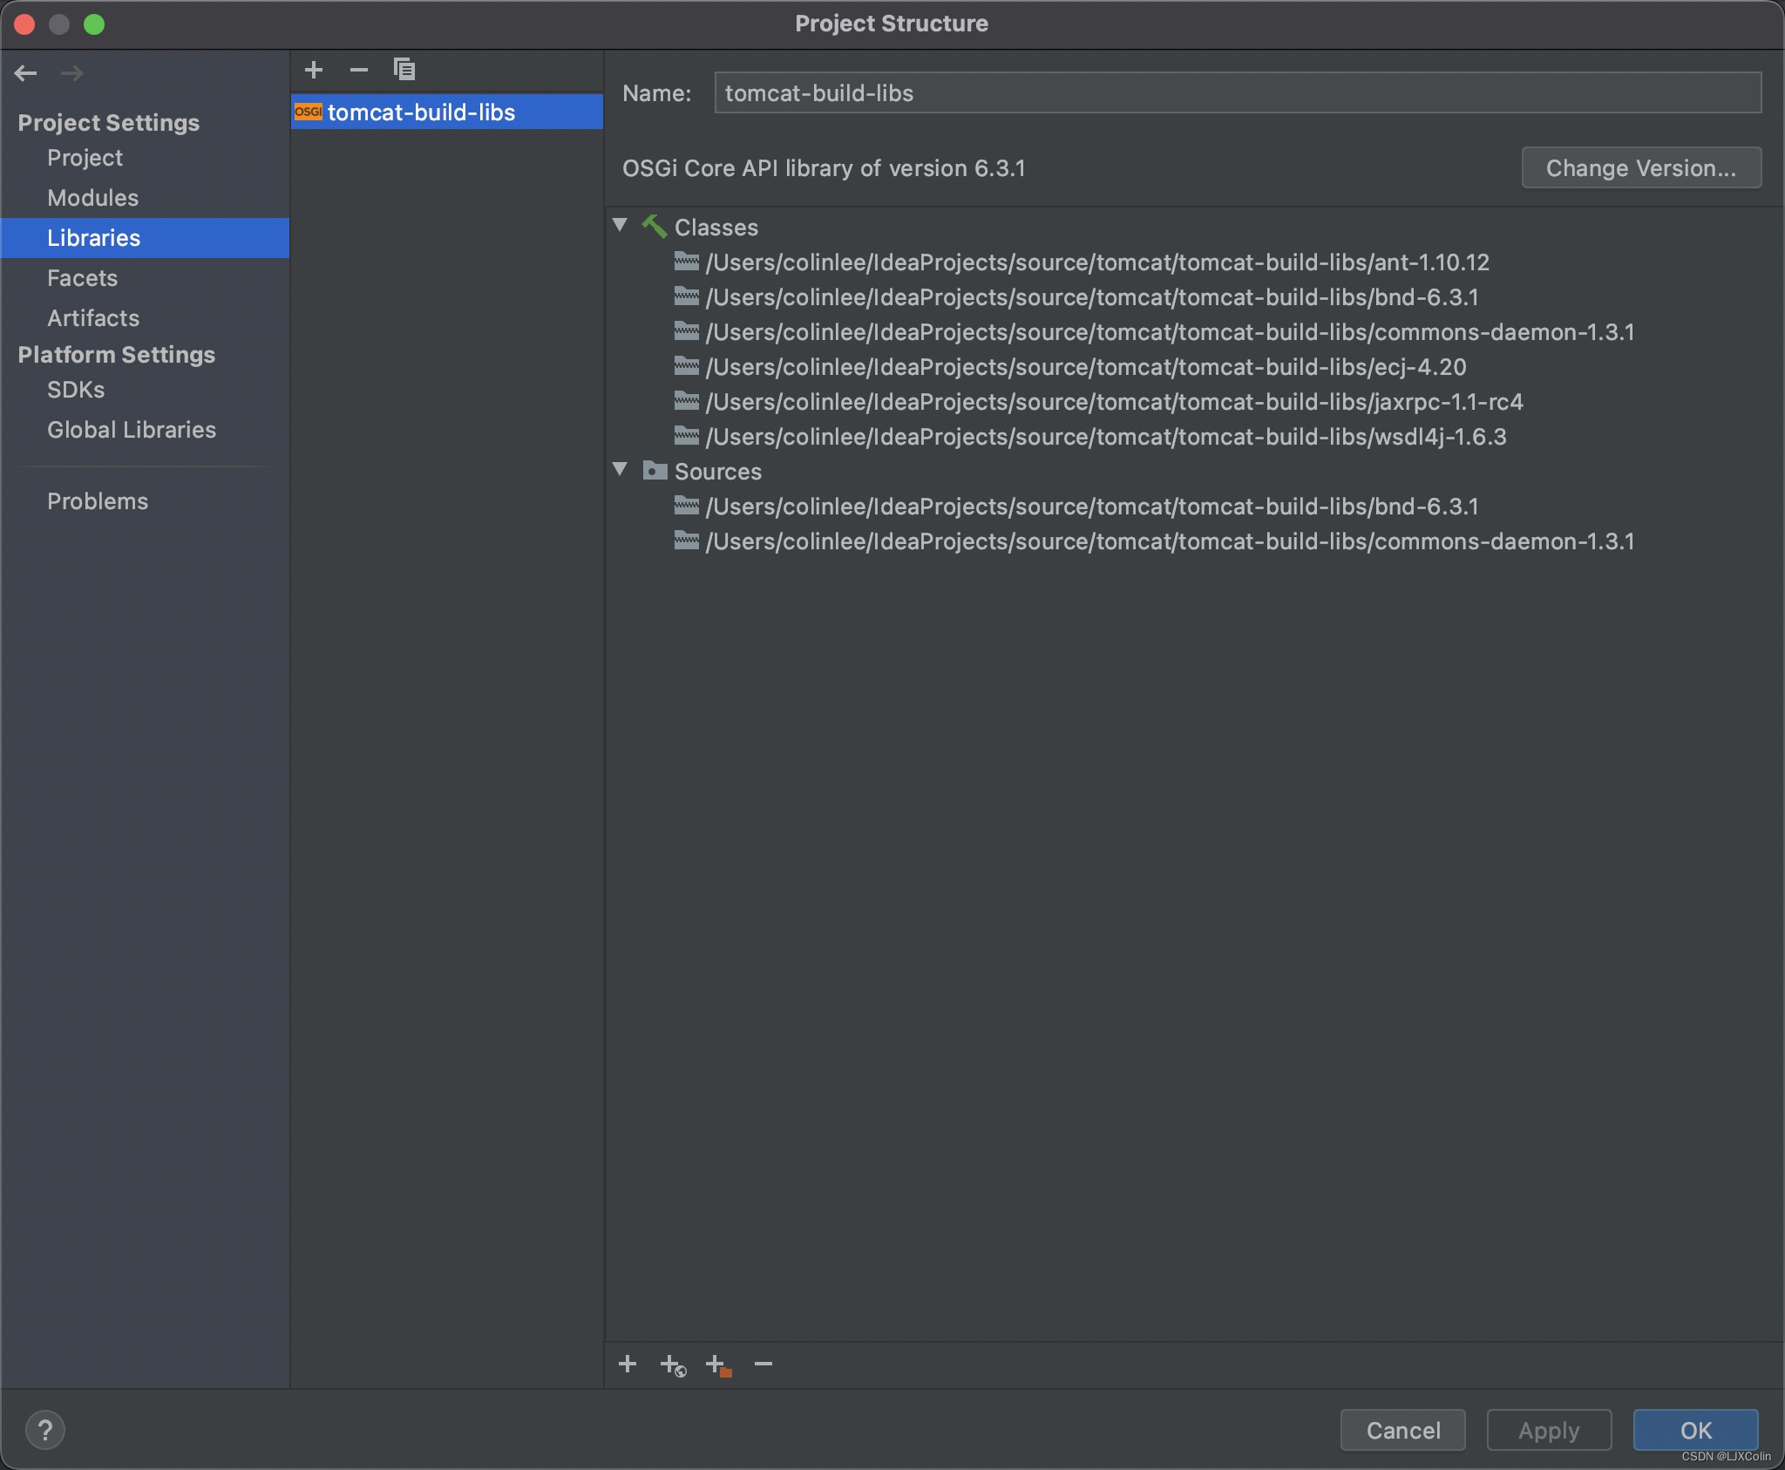The width and height of the screenshot is (1785, 1470).
Task: Click the back navigation arrow
Action: coord(27,73)
